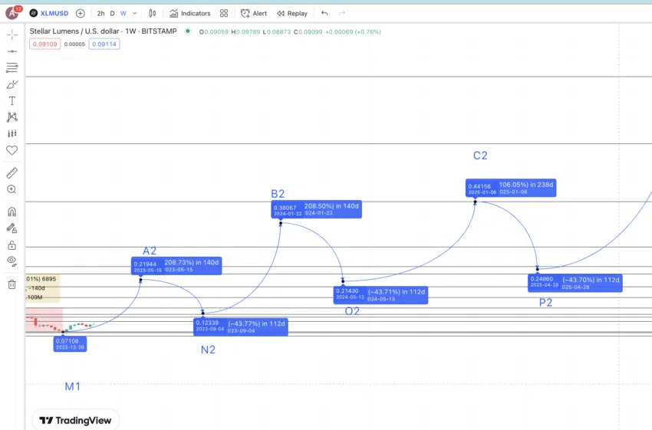Switch to the D daily timeframe

112,13
